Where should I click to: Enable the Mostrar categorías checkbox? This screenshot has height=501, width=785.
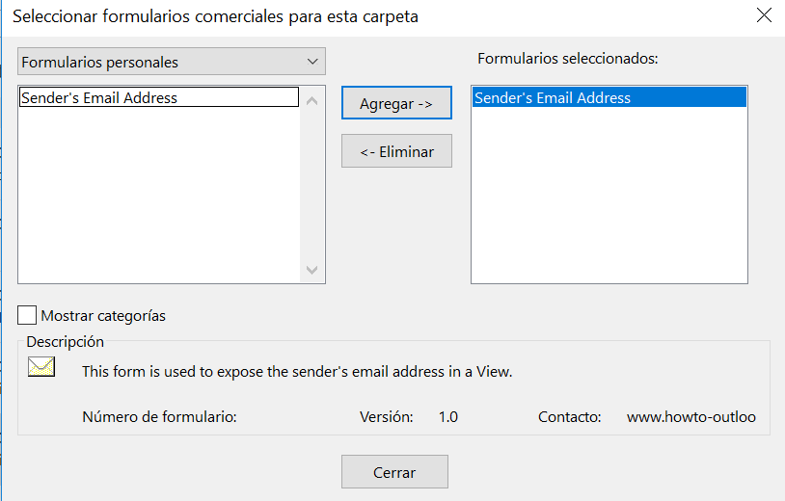pyautogui.click(x=27, y=315)
